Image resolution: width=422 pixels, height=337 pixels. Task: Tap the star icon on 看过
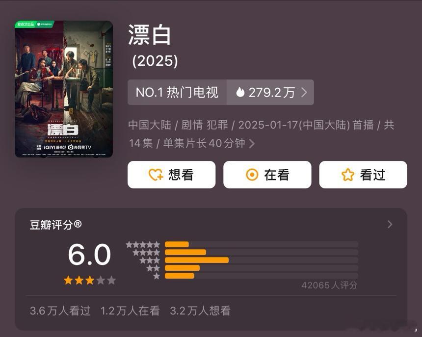click(x=348, y=175)
